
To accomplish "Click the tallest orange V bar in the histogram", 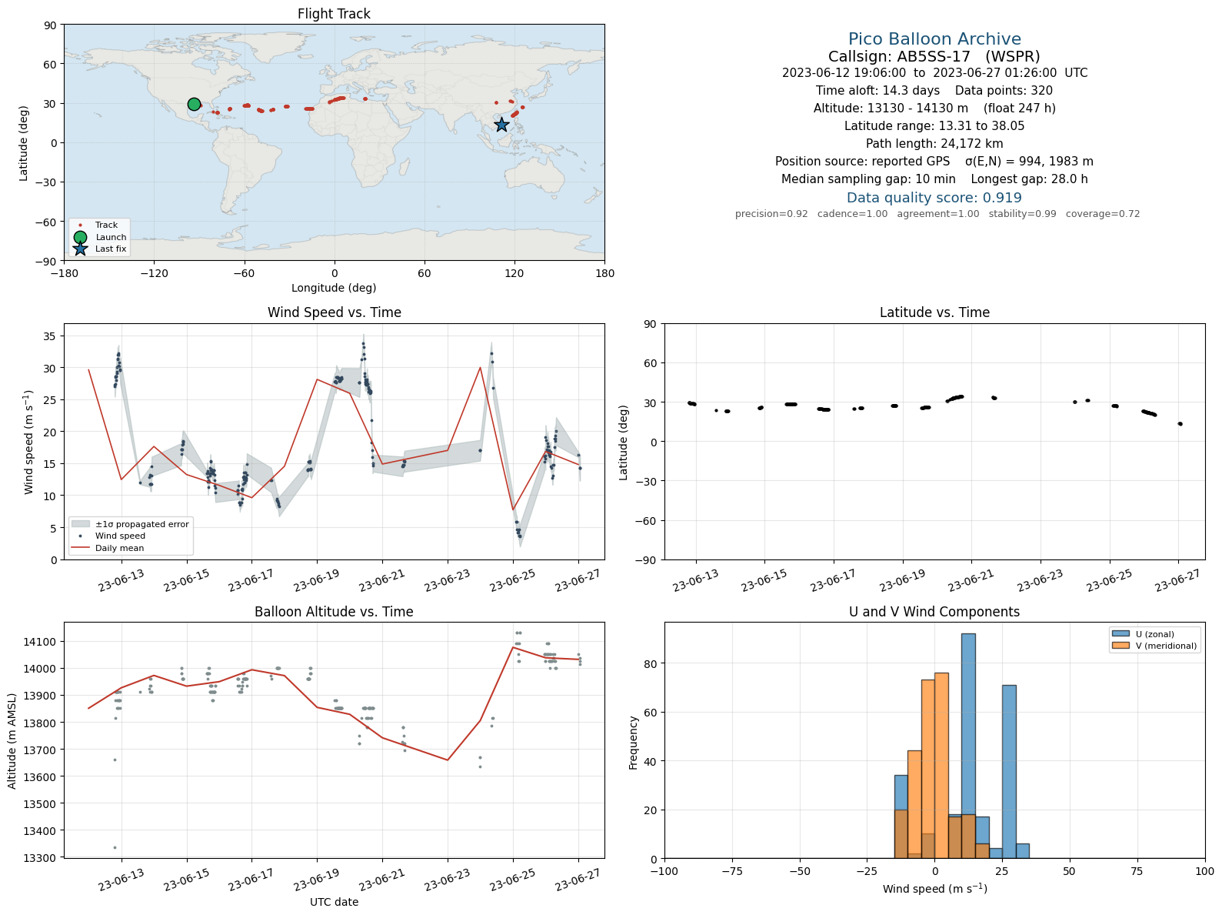I will tap(941, 766).
